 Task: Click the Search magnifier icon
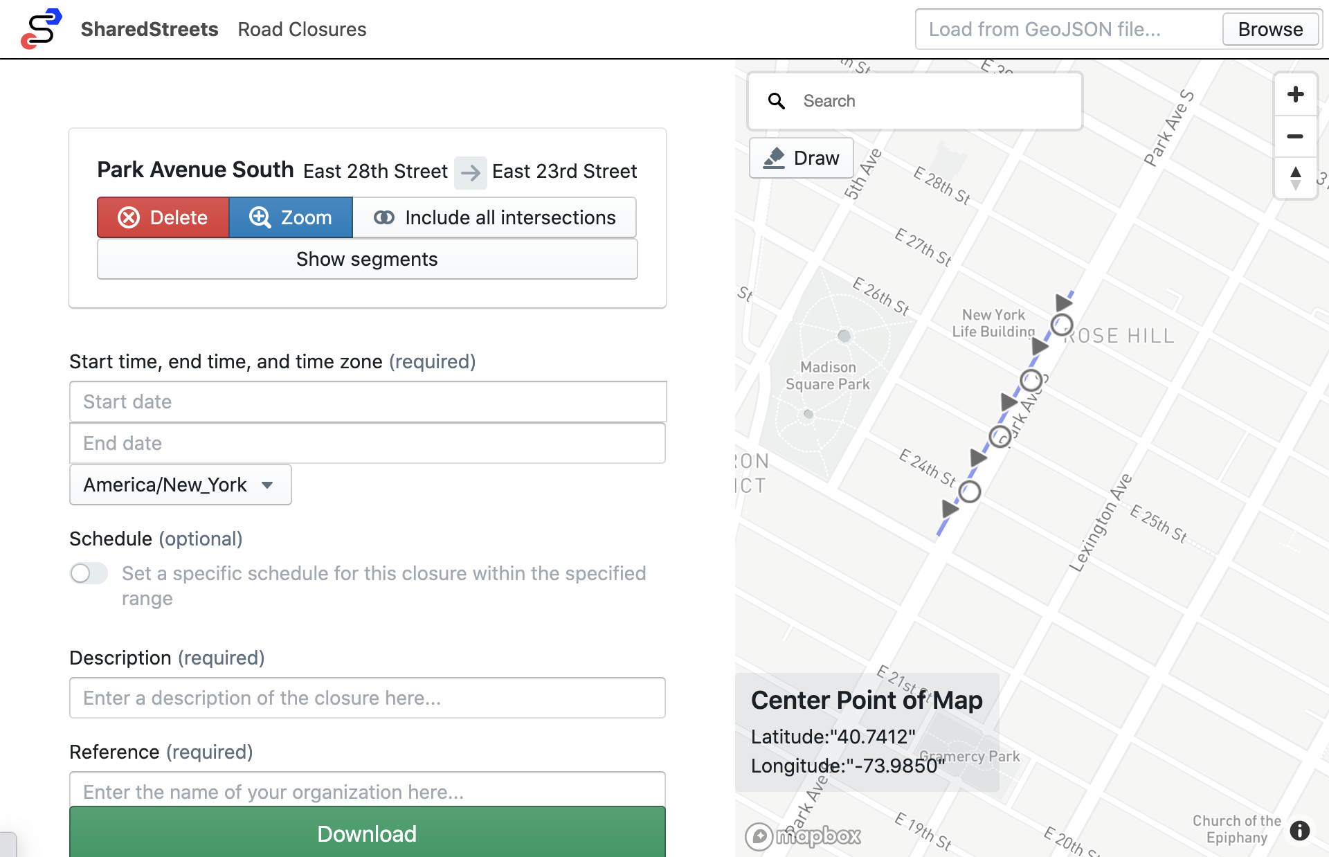(776, 100)
